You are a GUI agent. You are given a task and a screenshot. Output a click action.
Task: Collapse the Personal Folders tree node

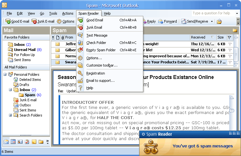click(5, 74)
